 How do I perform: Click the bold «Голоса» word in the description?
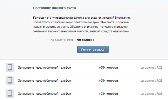click(x=38, y=17)
